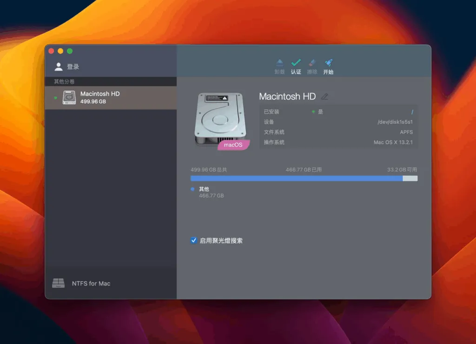Image resolution: width=476 pixels, height=344 pixels.
Task: Disable the 启用聚光燈搜索 checkbox
Action: tap(194, 240)
